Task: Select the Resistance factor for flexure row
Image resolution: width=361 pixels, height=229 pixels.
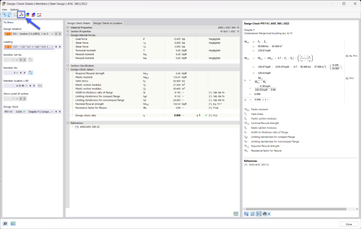Action: [x=155, y=108]
